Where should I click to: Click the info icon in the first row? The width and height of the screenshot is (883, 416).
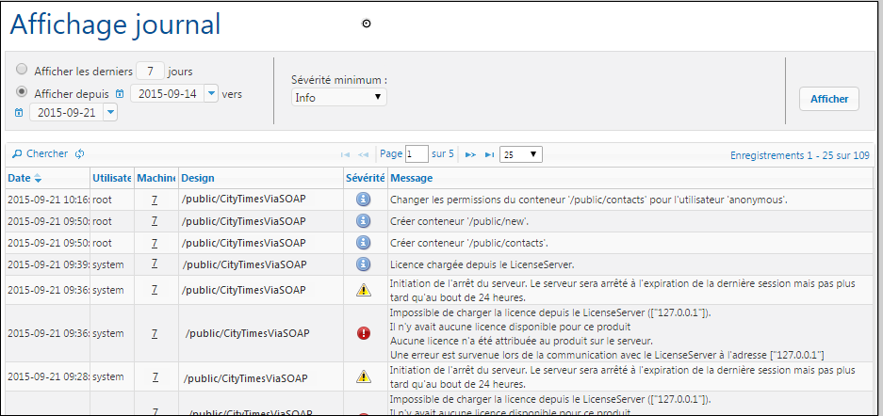coord(364,200)
